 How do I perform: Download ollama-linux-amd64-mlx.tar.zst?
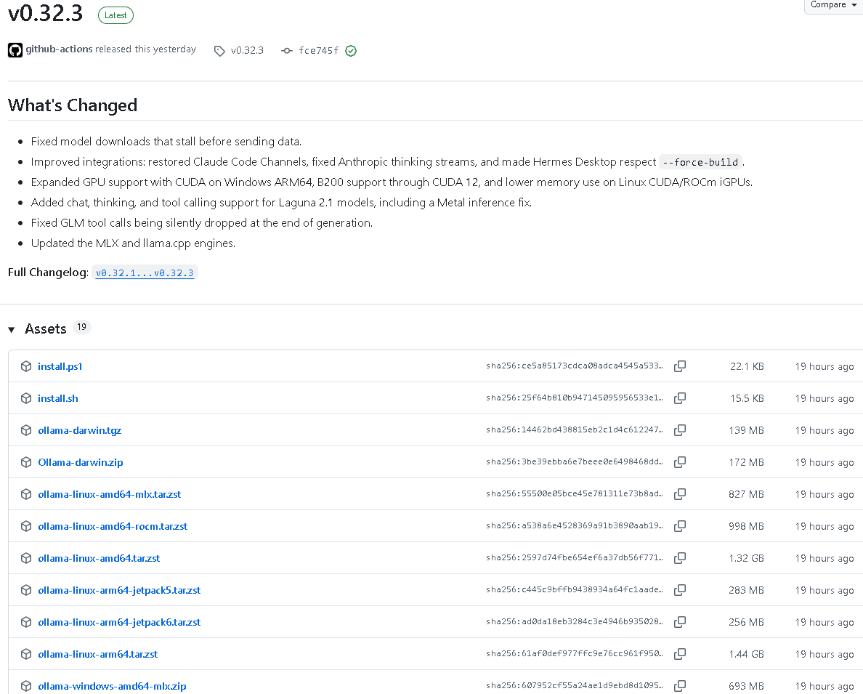(110, 494)
